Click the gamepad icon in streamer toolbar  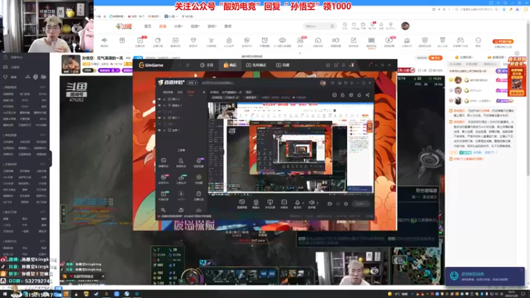click(460, 40)
